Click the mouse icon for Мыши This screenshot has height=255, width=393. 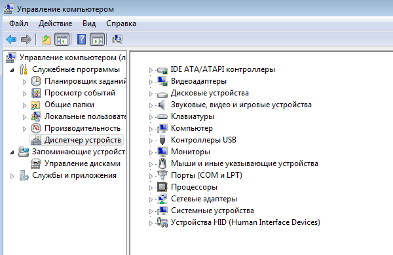pos(162,163)
